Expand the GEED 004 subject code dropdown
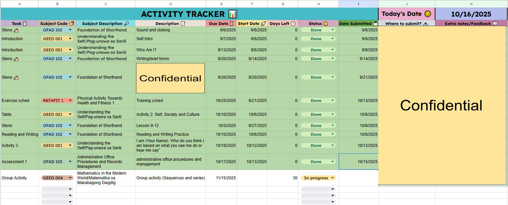The width and height of the screenshot is (508, 205). pos(70,178)
